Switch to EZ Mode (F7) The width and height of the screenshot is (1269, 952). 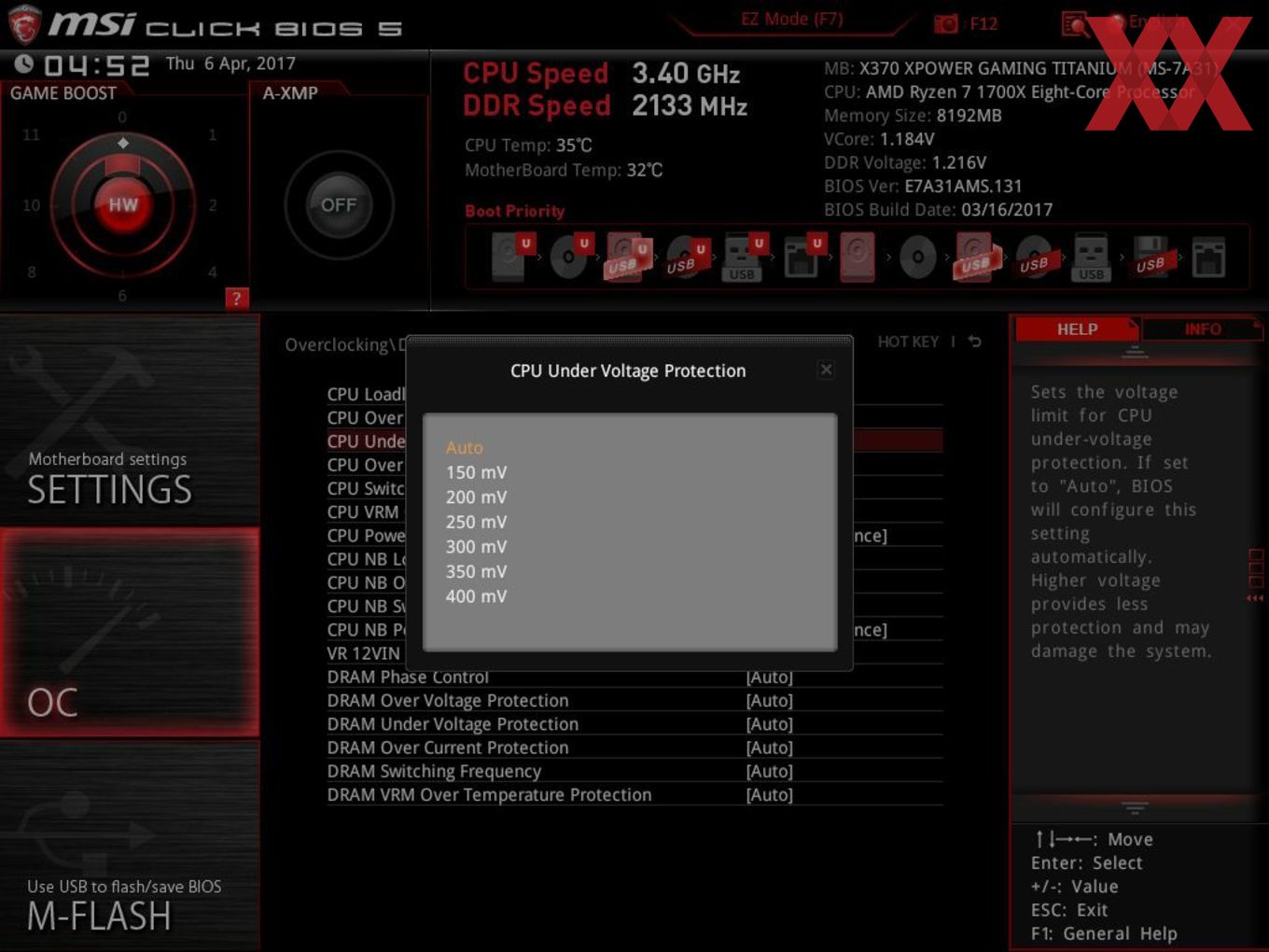click(x=792, y=19)
